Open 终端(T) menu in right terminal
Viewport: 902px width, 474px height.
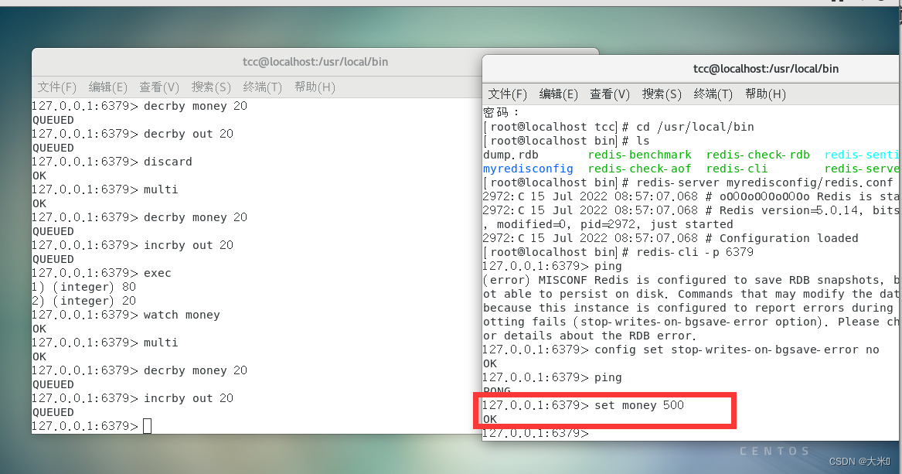pos(713,94)
